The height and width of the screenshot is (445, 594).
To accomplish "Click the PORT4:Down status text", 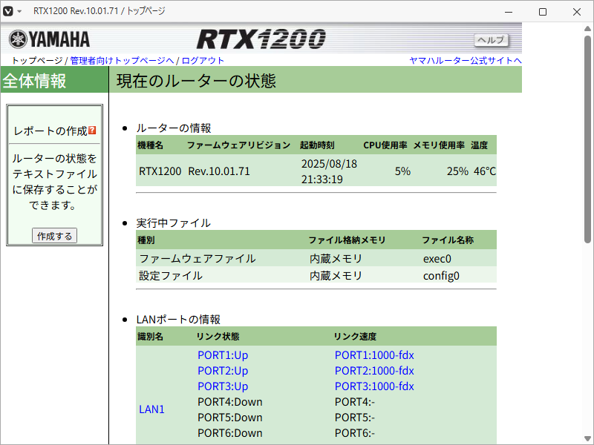I will point(230,401).
